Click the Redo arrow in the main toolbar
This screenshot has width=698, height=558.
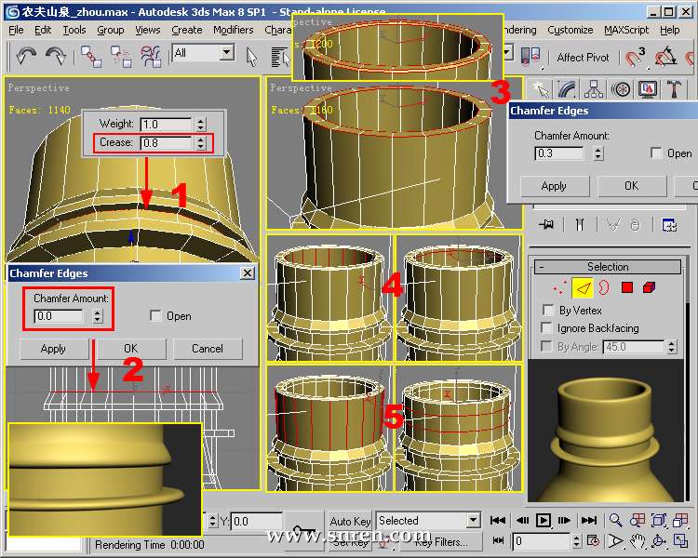(55, 56)
